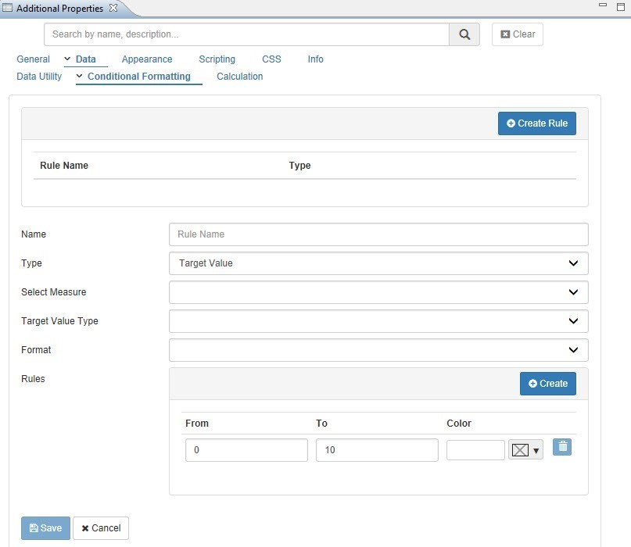Minimize the Additional Properties view

pos(603,6)
